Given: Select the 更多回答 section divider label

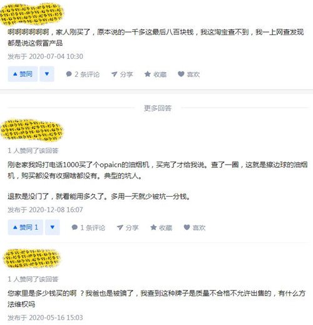Looking at the screenshot, I should [158, 108].
